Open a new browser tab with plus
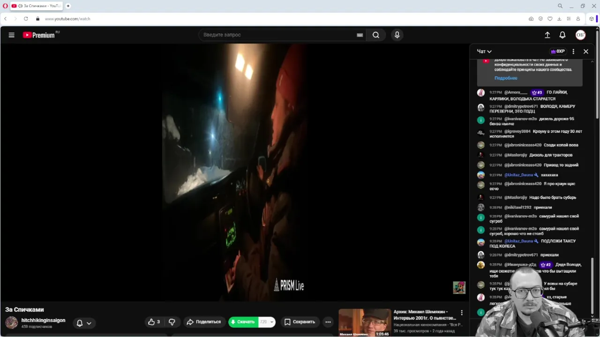The image size is (600, 337). [x=68, y=6]
